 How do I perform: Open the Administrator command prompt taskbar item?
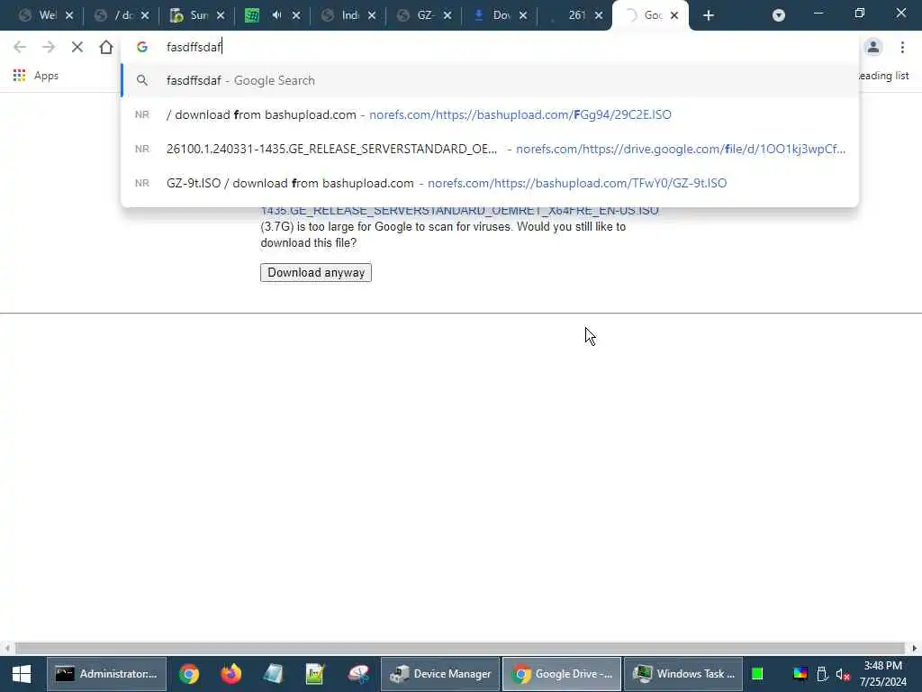(x=106, y=674)
